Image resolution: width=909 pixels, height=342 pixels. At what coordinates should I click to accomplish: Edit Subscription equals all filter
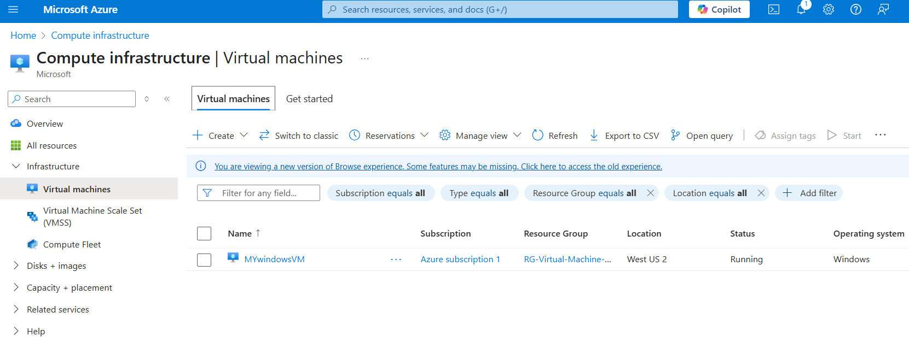(380, 193)
